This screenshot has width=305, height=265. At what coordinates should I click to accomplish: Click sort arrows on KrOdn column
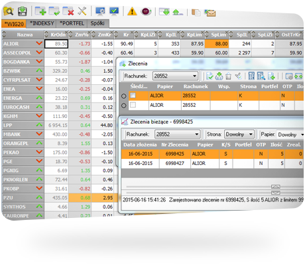(46, 34)
